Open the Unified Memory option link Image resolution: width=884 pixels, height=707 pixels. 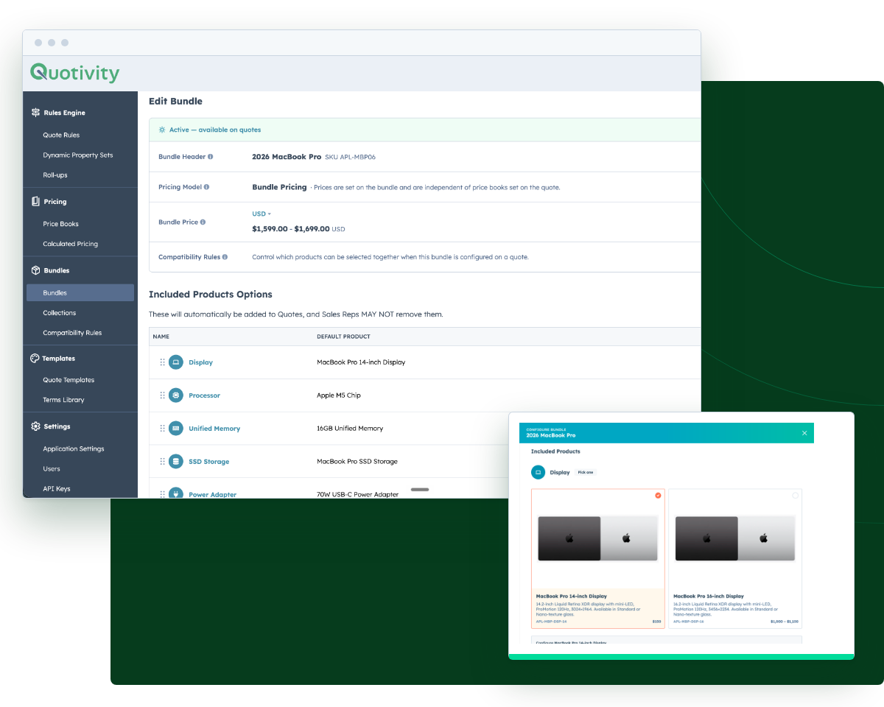pyautogui.click(x=214, y=429)
